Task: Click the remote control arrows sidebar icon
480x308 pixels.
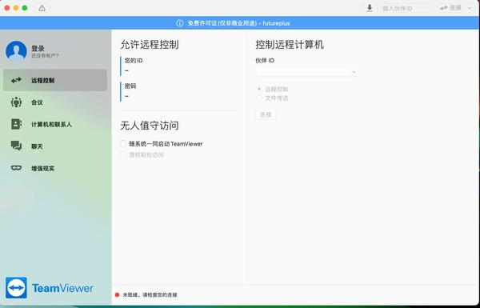Action: tap(16, 80)
